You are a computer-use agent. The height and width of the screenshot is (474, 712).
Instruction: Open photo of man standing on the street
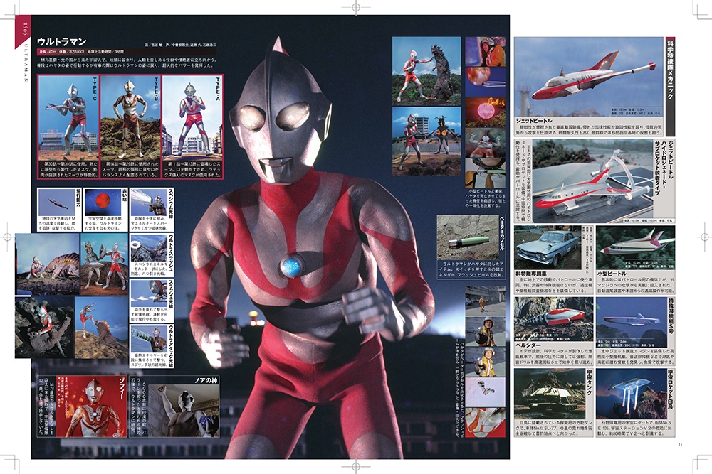[486, 301]
